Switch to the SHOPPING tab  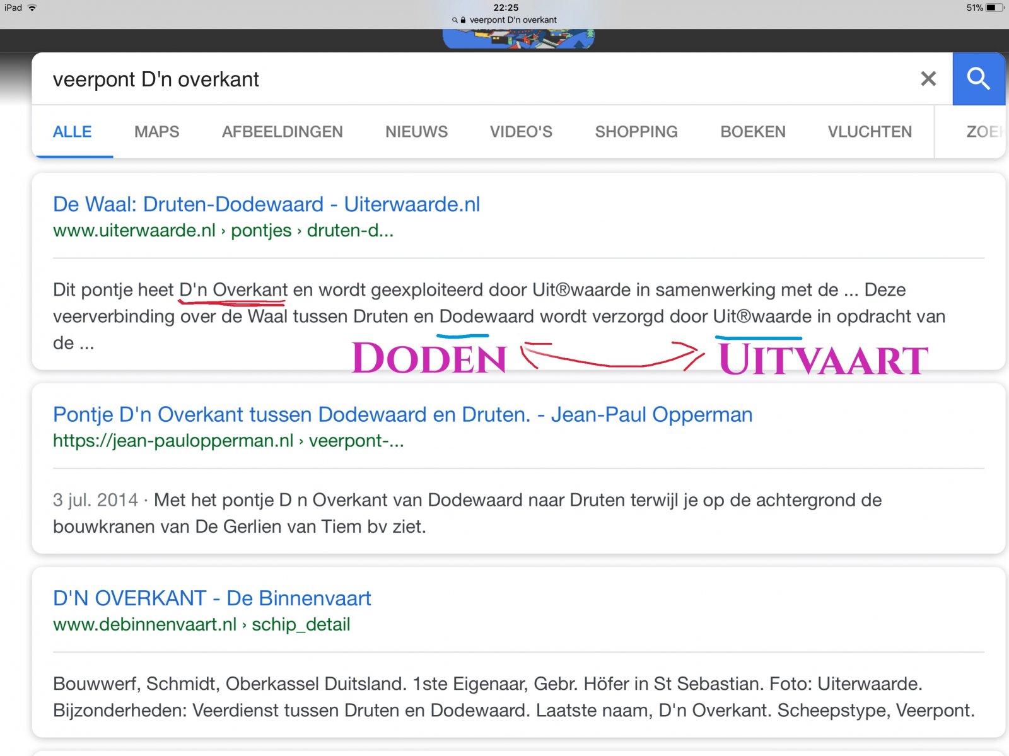tap(636, 132)
